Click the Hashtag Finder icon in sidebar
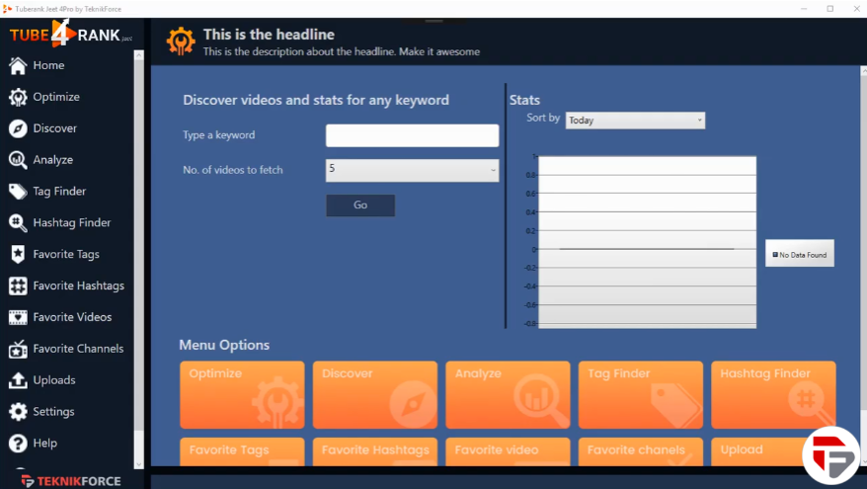 click(18, 223)
